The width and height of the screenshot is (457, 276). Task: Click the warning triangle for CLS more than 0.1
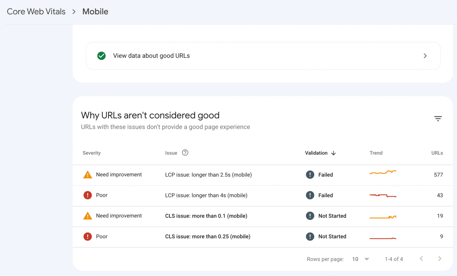87,216
